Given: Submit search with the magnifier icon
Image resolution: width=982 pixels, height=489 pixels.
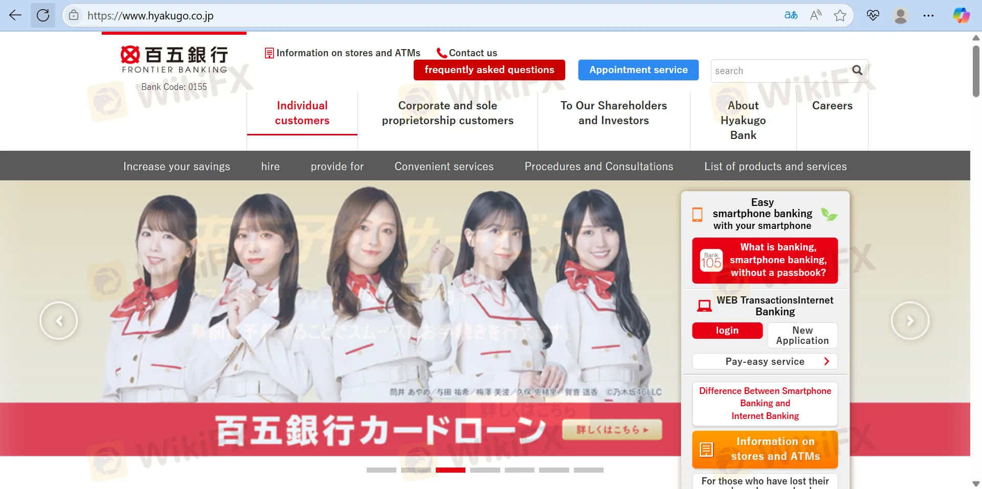Looking at the screenshot, I should (x=857, y=70).
